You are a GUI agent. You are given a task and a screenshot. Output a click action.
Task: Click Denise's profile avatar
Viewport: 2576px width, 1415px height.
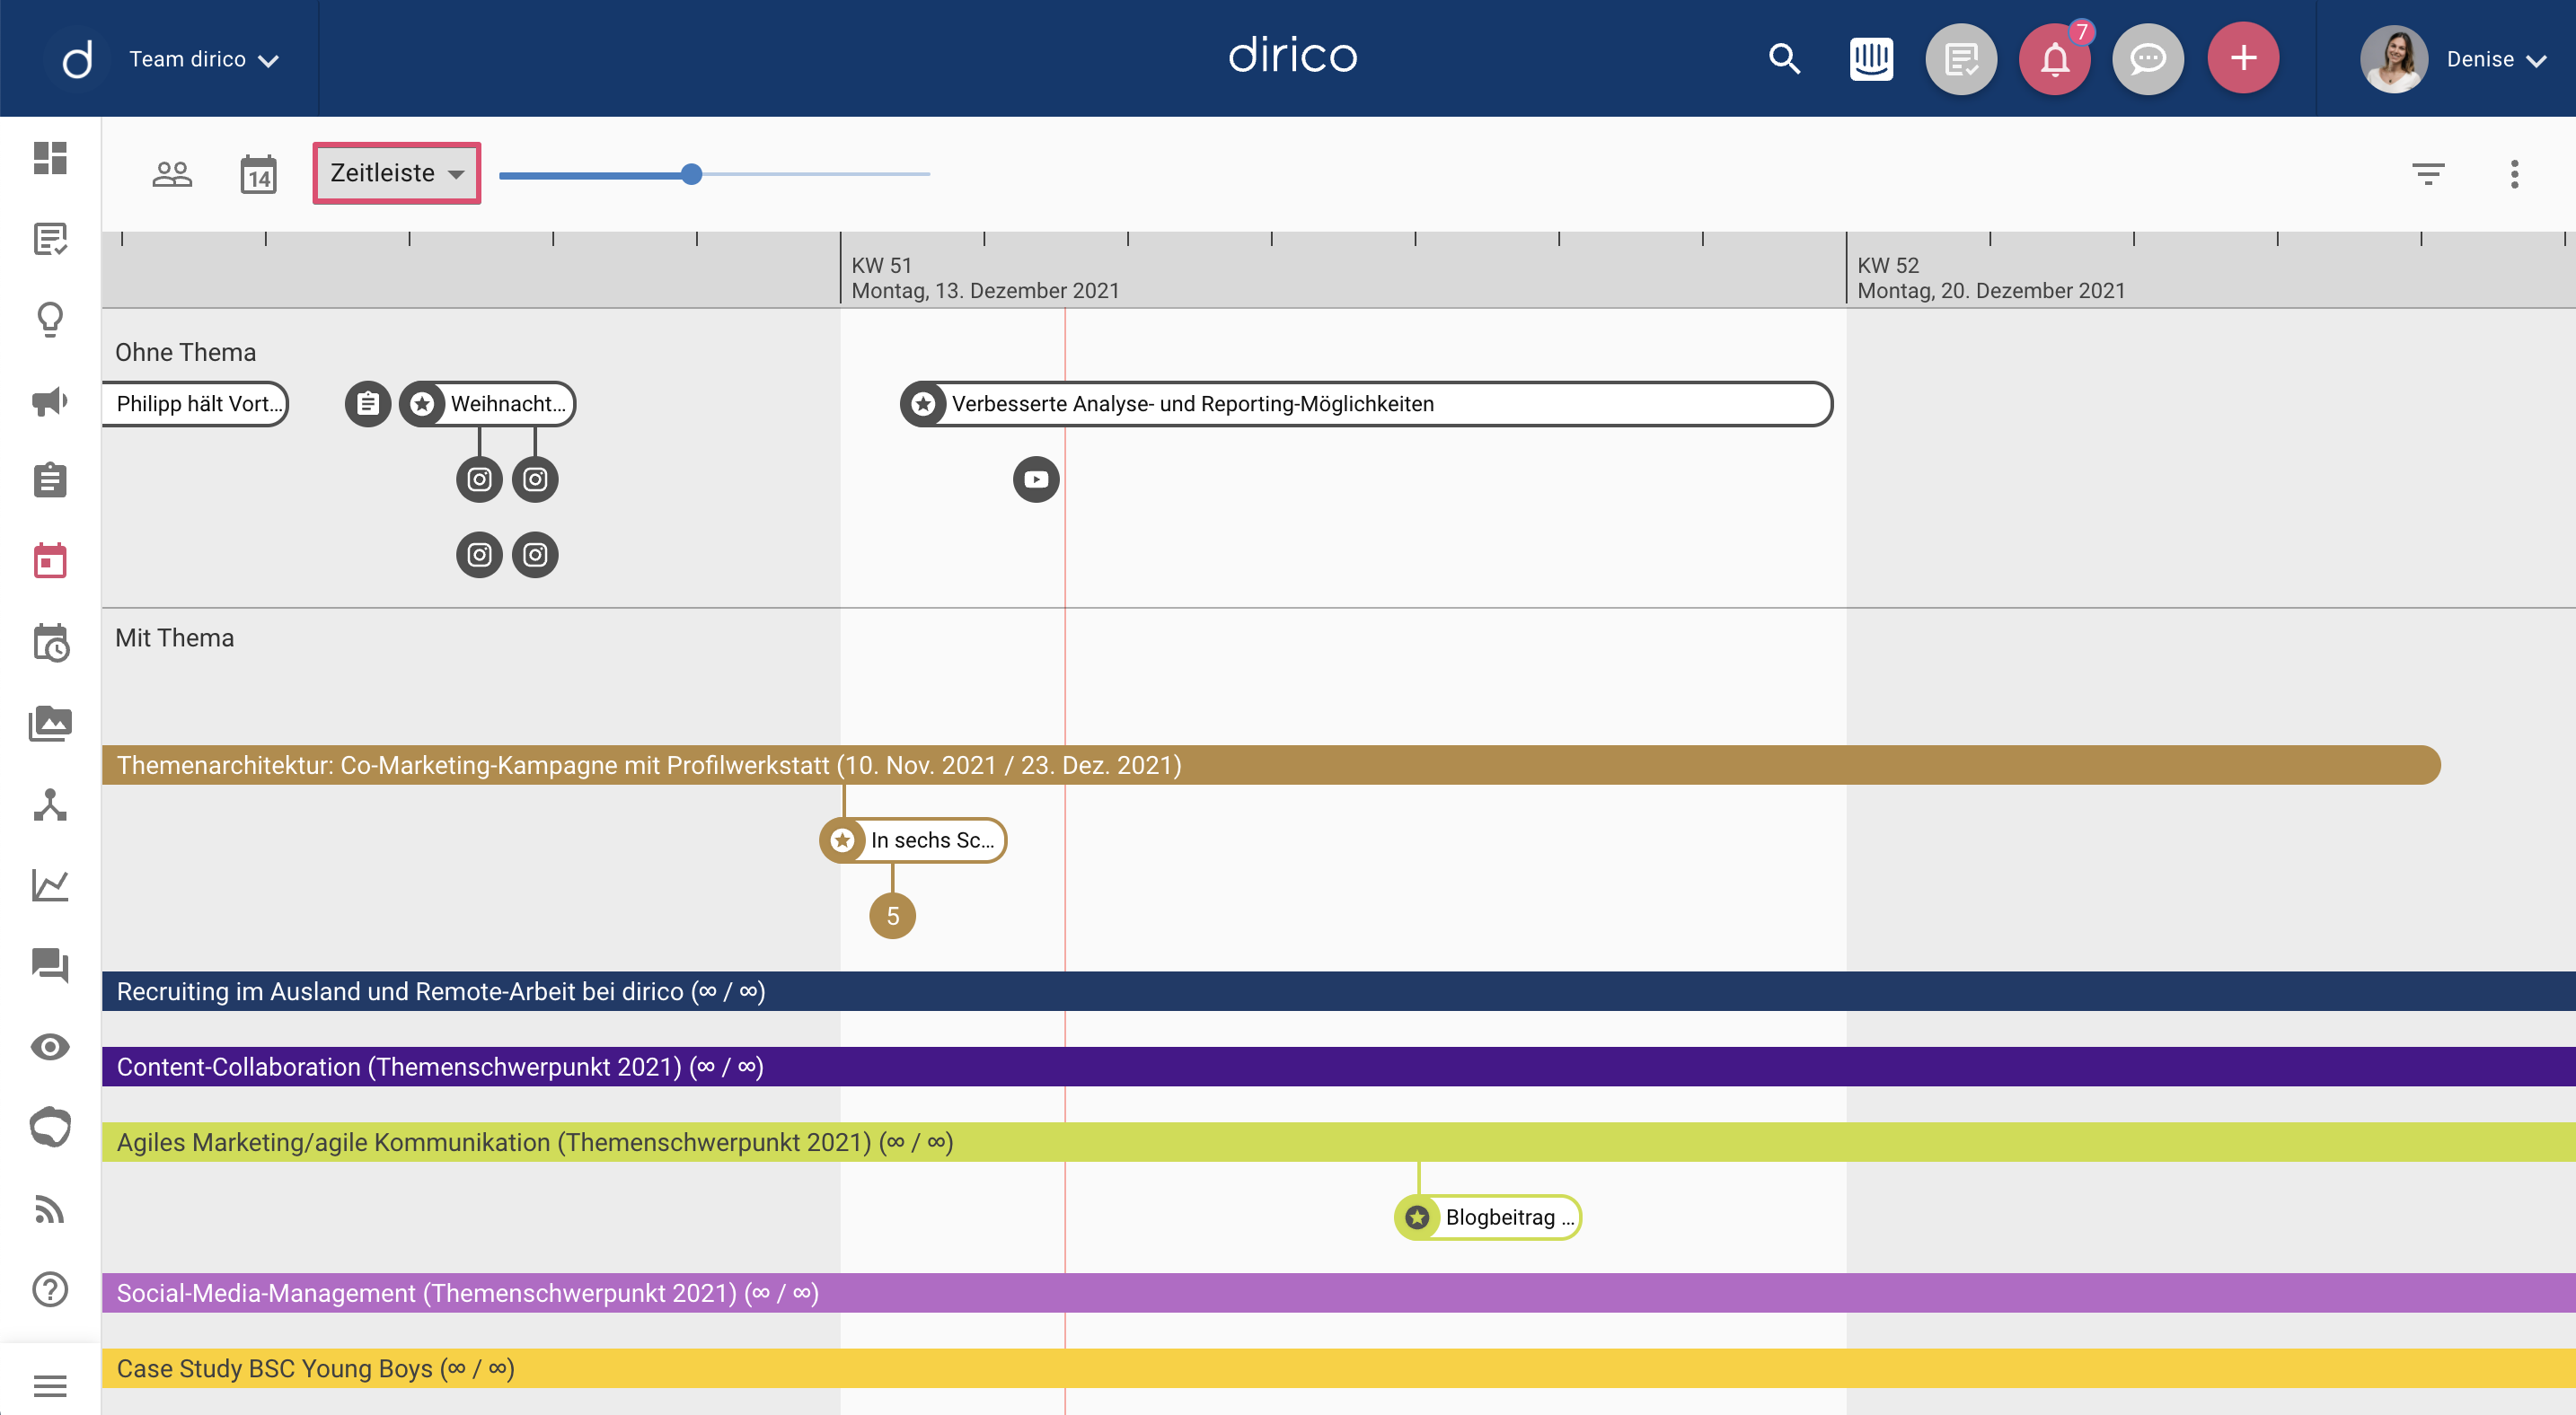[2394, 59]
